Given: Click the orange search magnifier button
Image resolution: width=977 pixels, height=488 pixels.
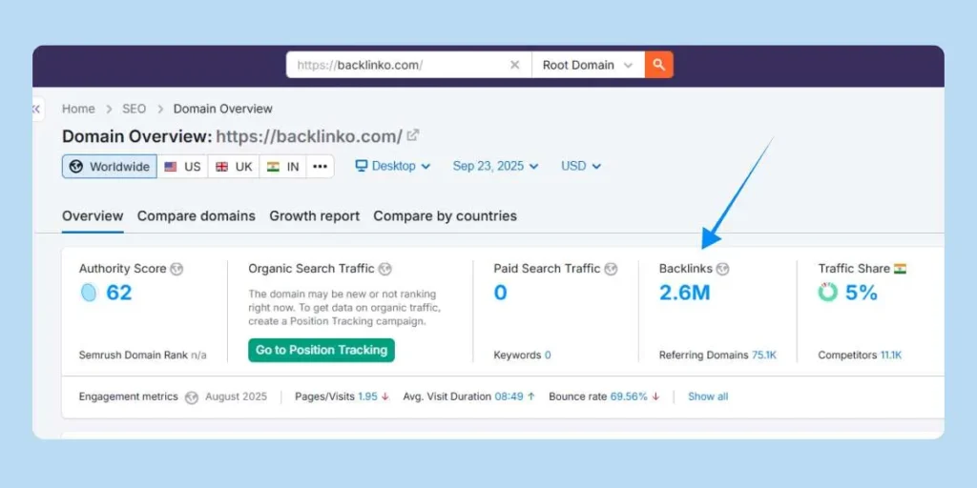Looking at the screenshot, I should click(659, 65).
